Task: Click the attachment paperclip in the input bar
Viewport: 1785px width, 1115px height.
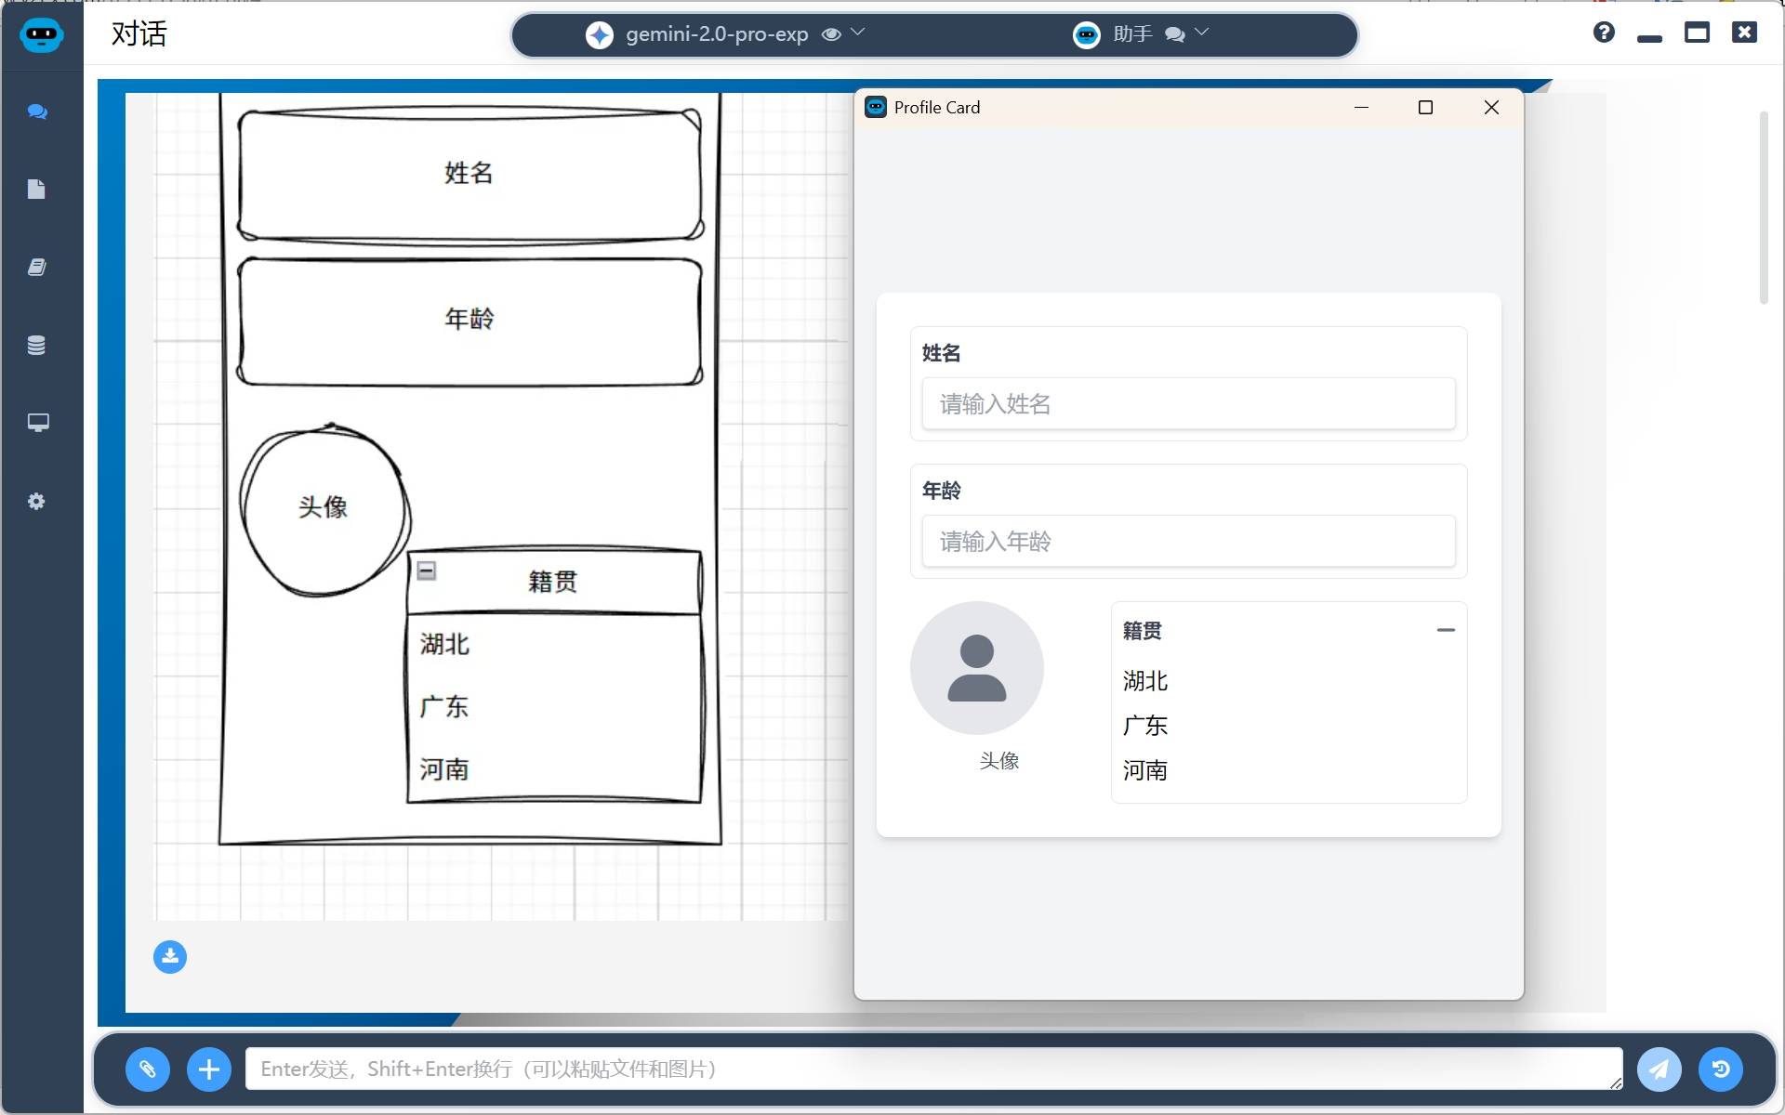Action: [x=147, y=1069]
